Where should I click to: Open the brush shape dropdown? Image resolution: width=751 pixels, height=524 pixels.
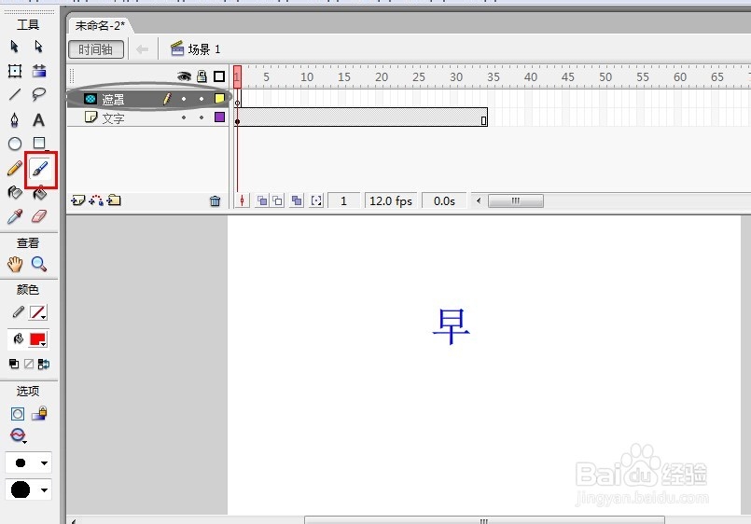tap(29, 490)
